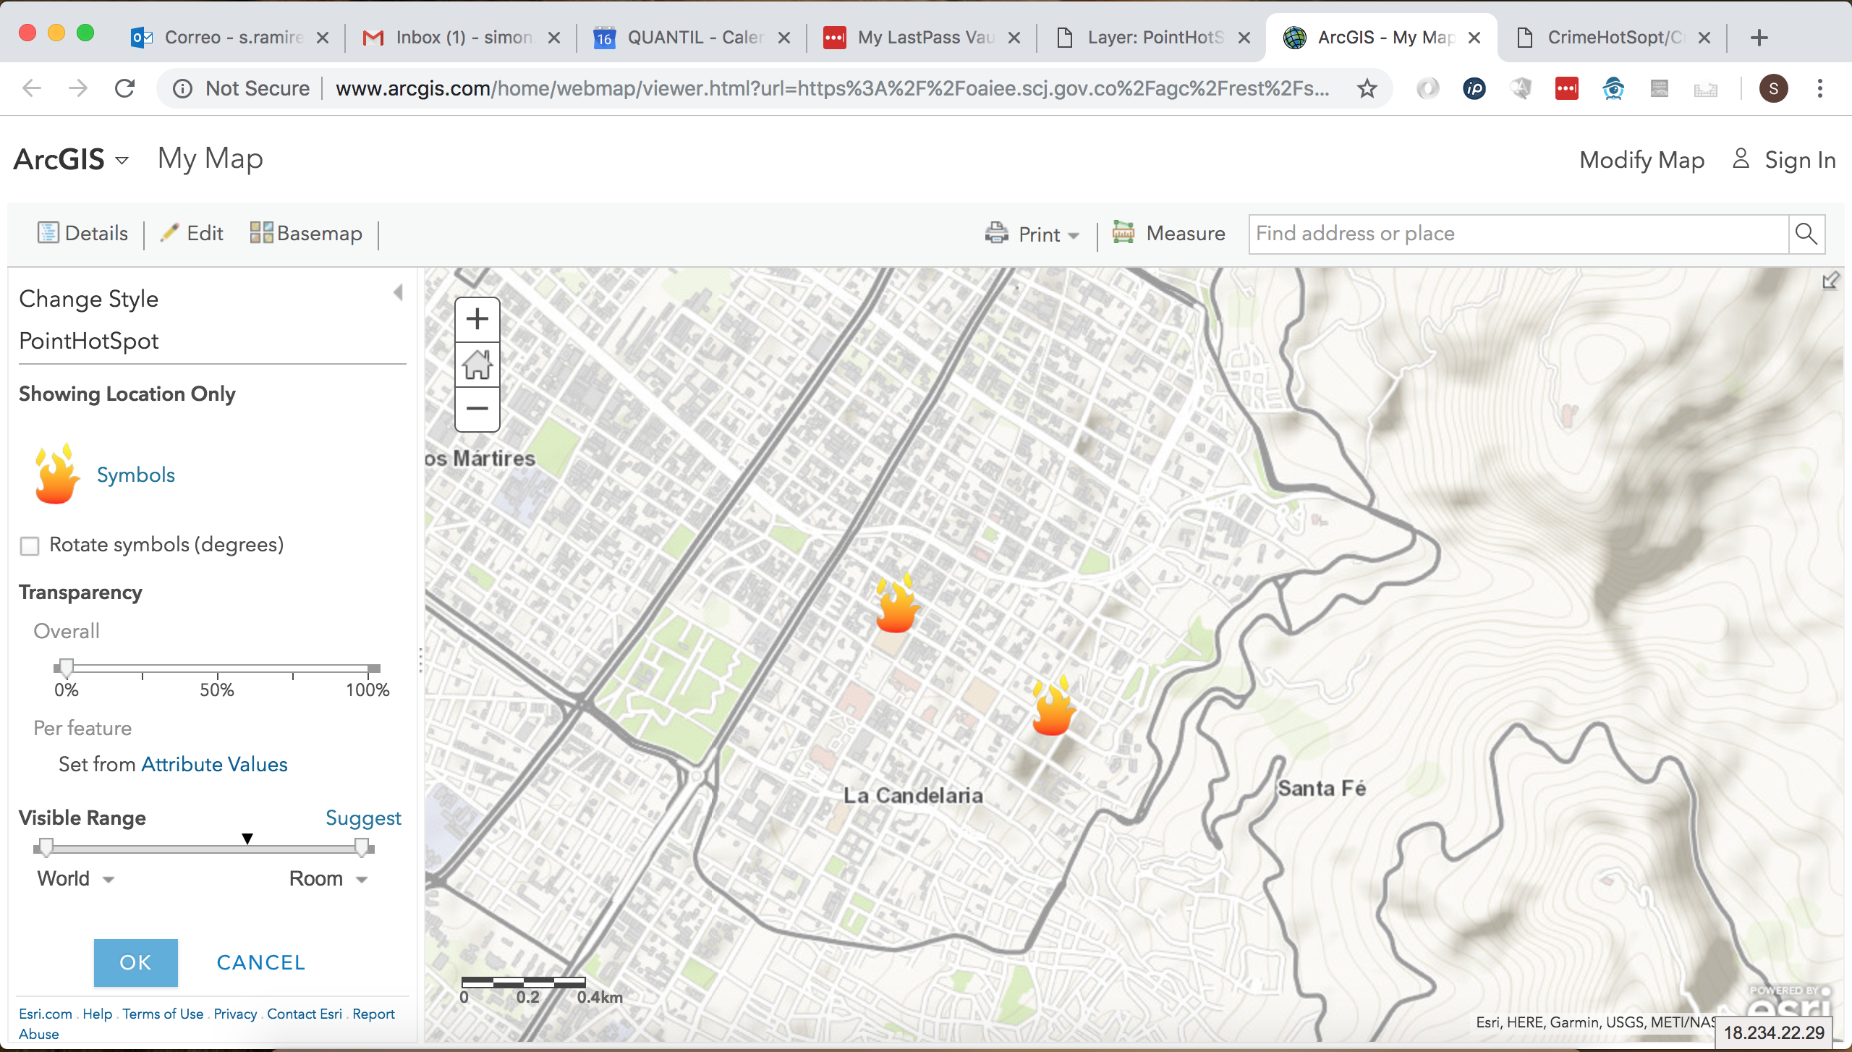Close the My LastPass Vault tab
This screenshot has width=1852, height=1052.
tap(1014, 38)
